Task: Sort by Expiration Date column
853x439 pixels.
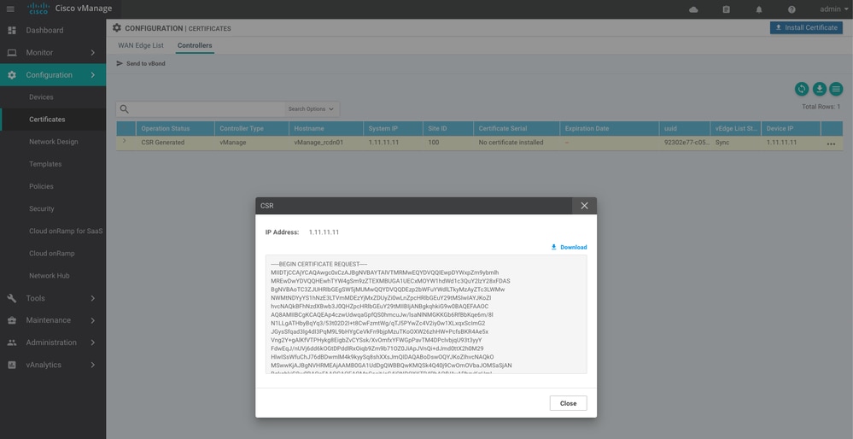Action: (x=609, y=128)
